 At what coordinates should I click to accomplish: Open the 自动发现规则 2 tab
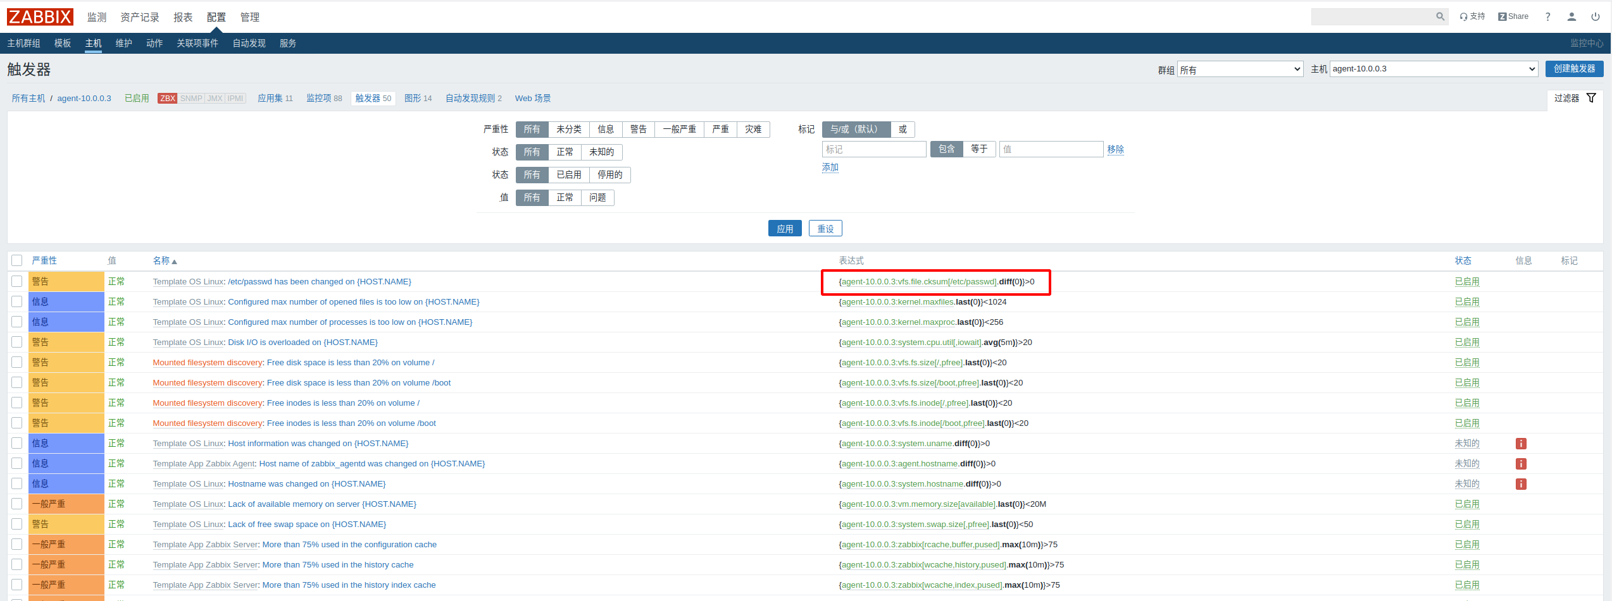(x=473, y=98)
